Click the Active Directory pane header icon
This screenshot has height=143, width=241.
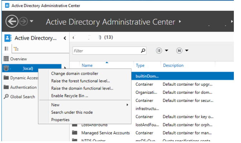coord(8,38)
